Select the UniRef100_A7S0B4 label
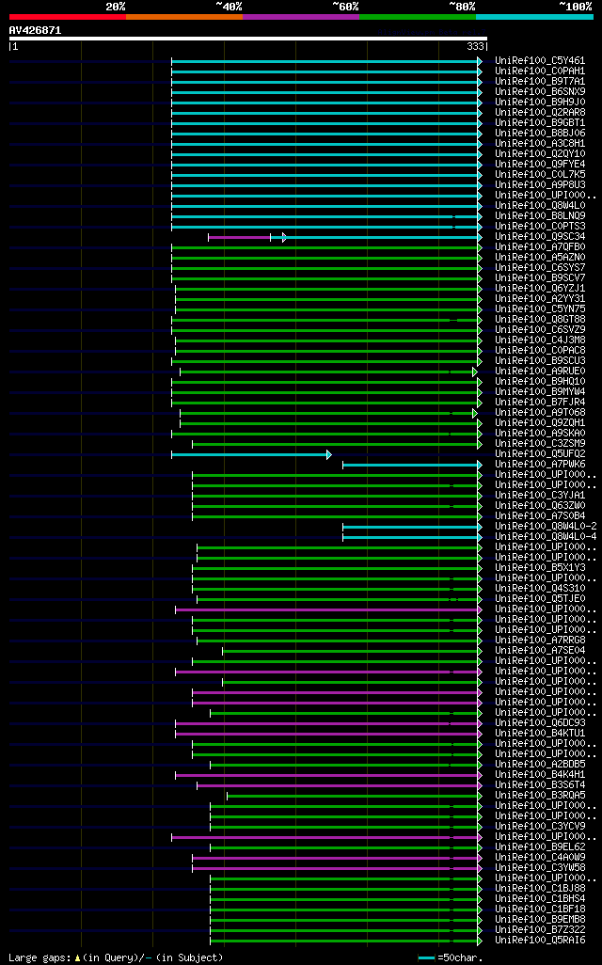This screenshot has width=602, height=965. coord(540,516)
